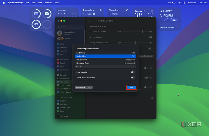Select Focus in sidebar
Viewport: 209px width, 136px height.
coord(61,66)
